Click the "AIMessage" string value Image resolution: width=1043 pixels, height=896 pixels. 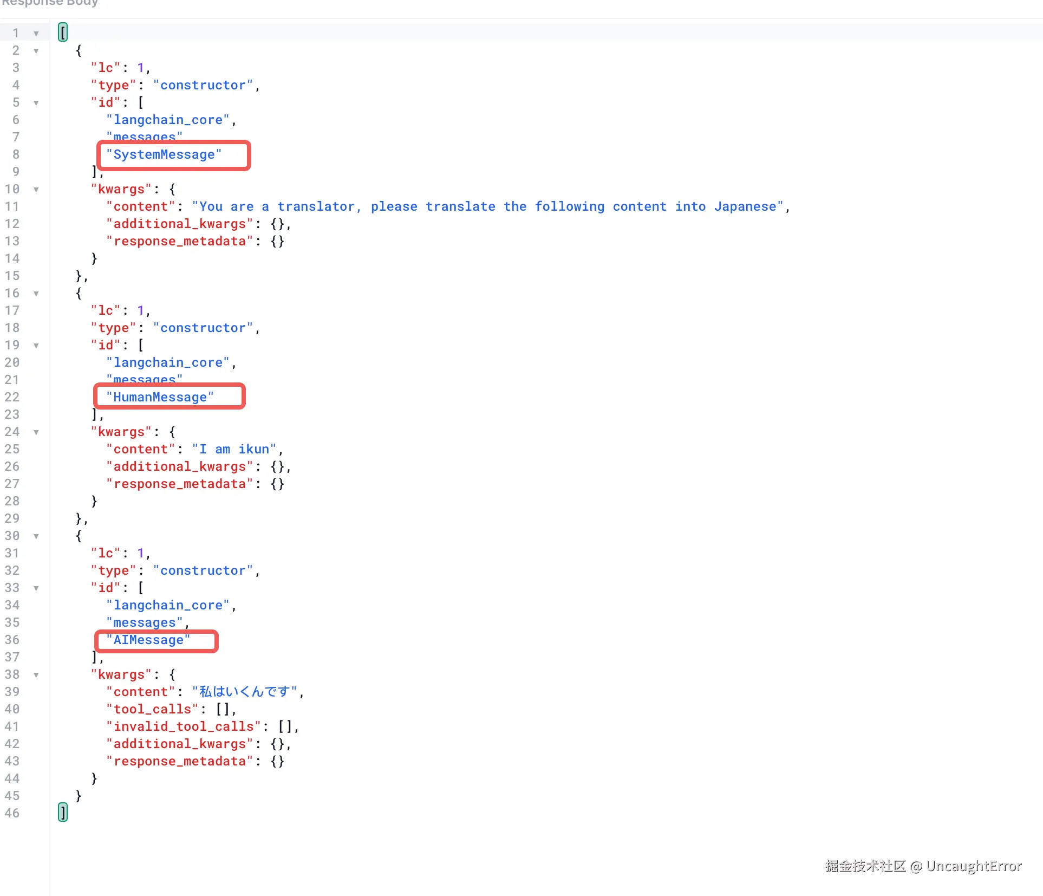(148, 640)
